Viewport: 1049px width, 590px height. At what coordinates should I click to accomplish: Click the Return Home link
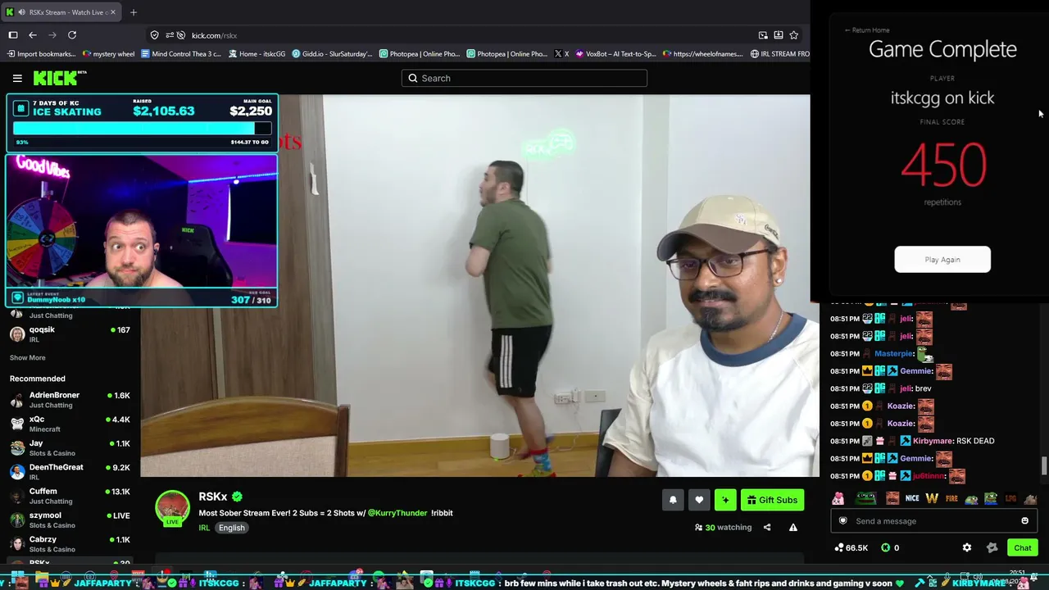(867, 30)
